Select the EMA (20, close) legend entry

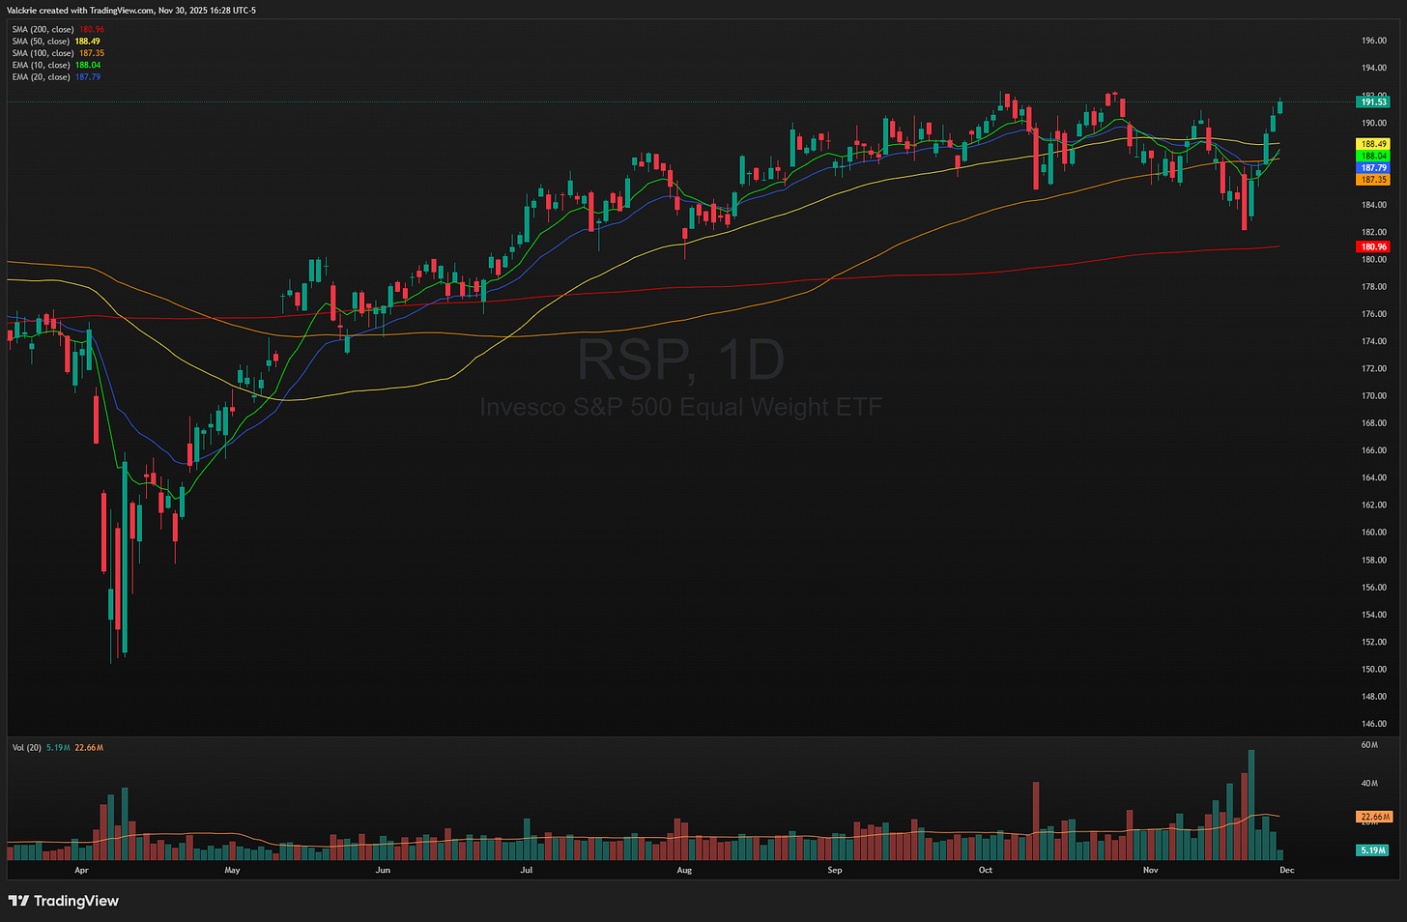point(56,76)
